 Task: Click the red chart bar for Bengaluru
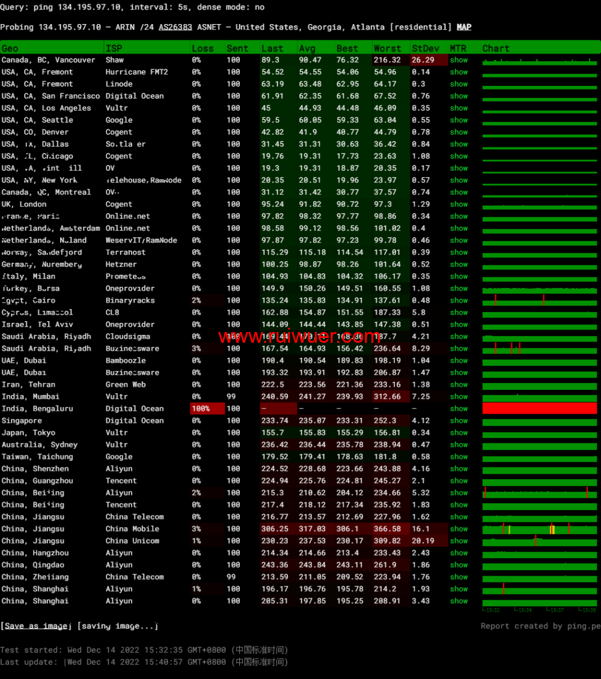(x=540, y=409)
